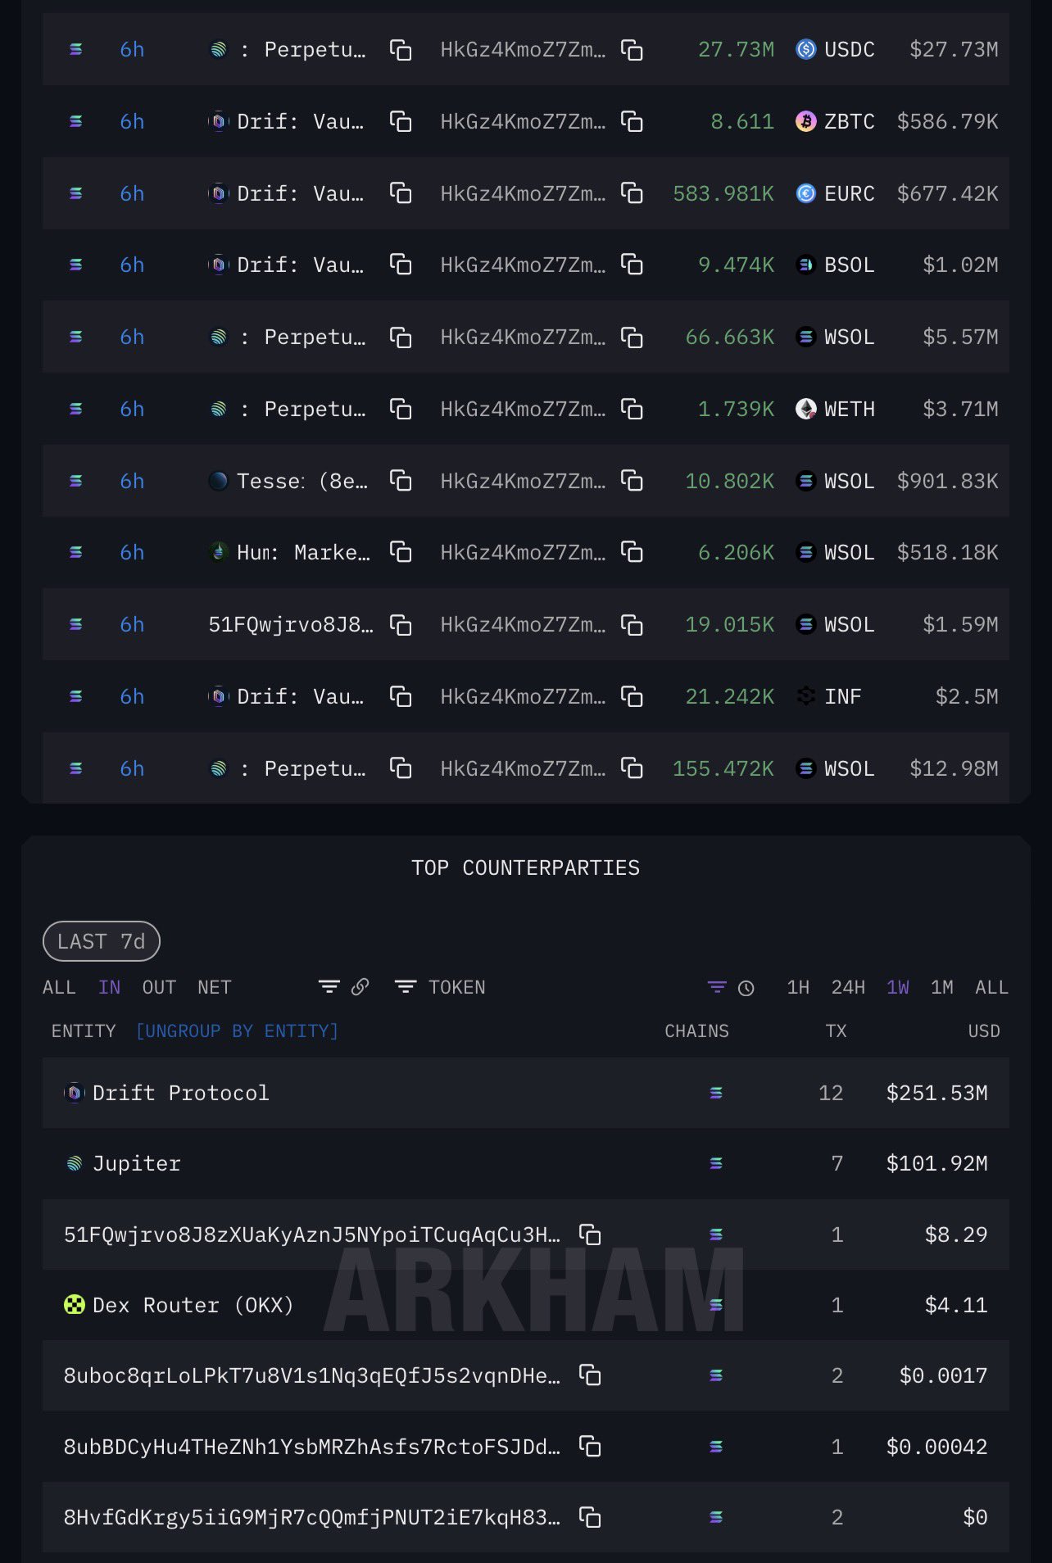Select the IN direction filter
Screen dimensions: 1052x1563
(x=109, y=987)
